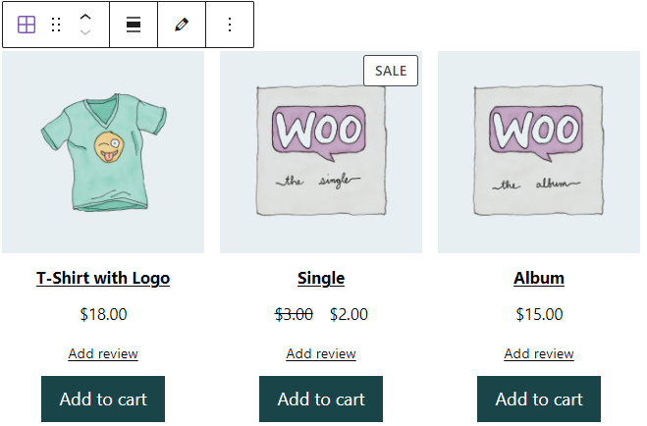This screenshot has width=647, height=426.
Task: Click the Album product image
Action: pos(539,152)
